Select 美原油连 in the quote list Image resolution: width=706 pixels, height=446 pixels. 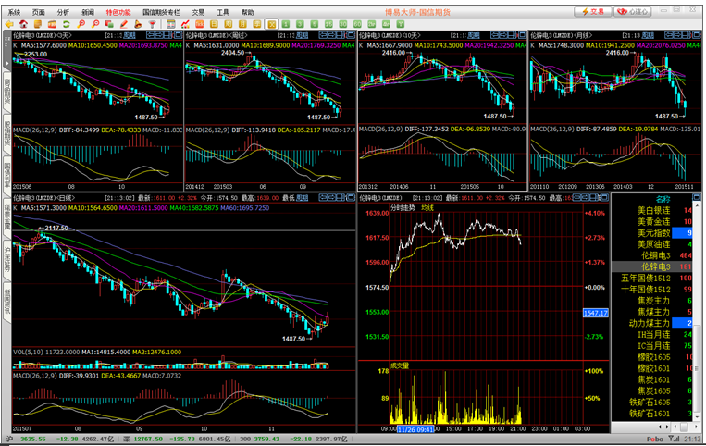[655, 244]
